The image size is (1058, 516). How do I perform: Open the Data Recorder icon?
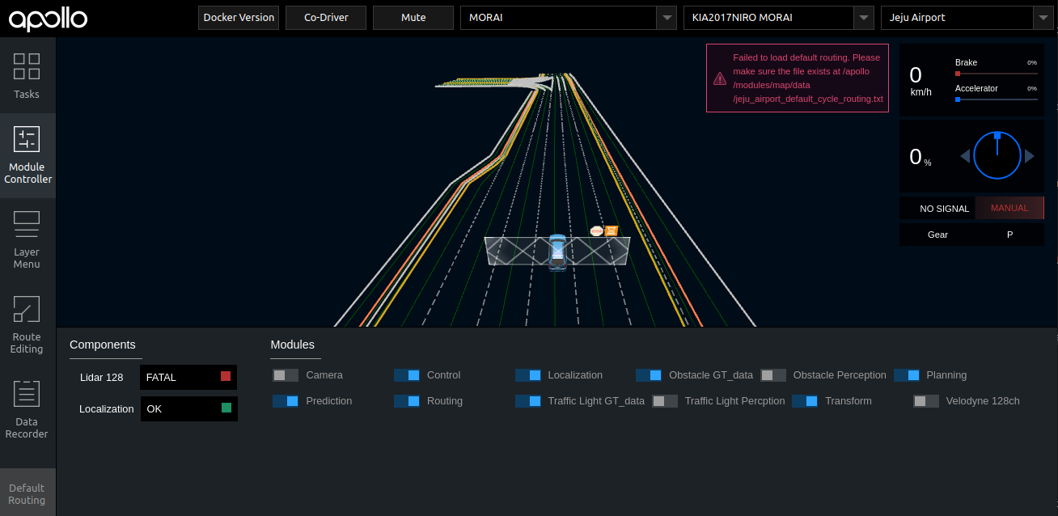click(27, 395)
